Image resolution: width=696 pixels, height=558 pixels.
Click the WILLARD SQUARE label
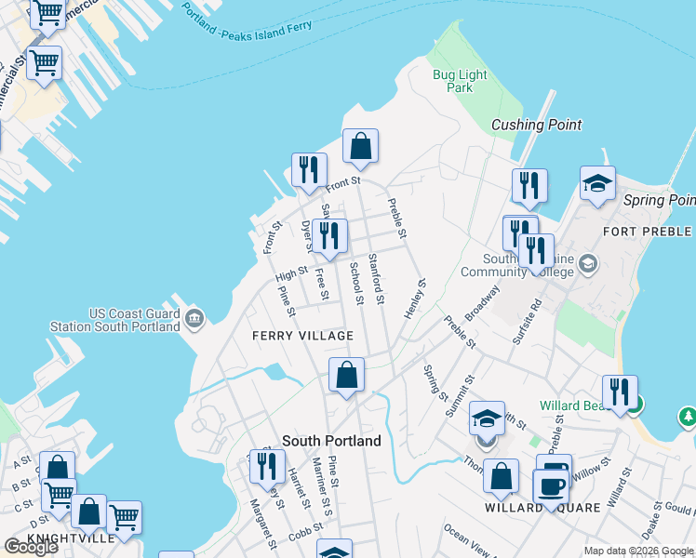click(542, 508)
